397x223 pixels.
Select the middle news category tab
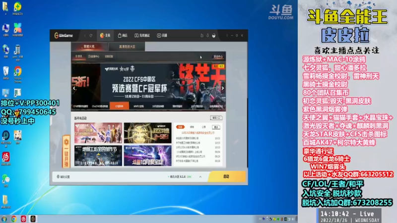click(x=192, y=127)
